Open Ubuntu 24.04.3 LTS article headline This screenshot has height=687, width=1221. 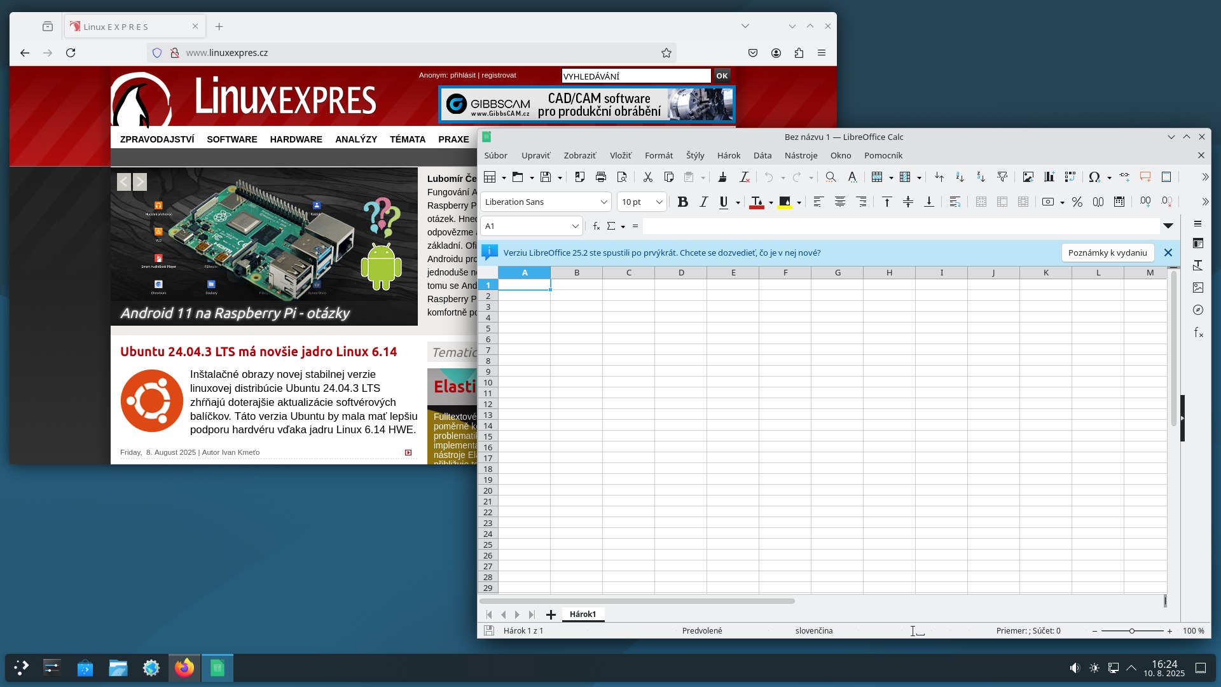tap(258, 352)
